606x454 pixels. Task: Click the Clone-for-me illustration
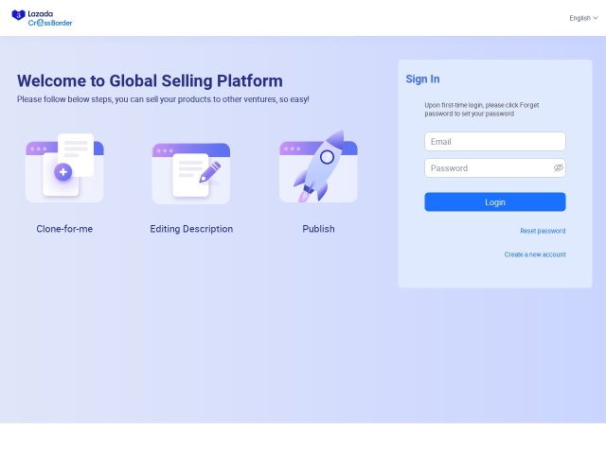coord(64,168)
